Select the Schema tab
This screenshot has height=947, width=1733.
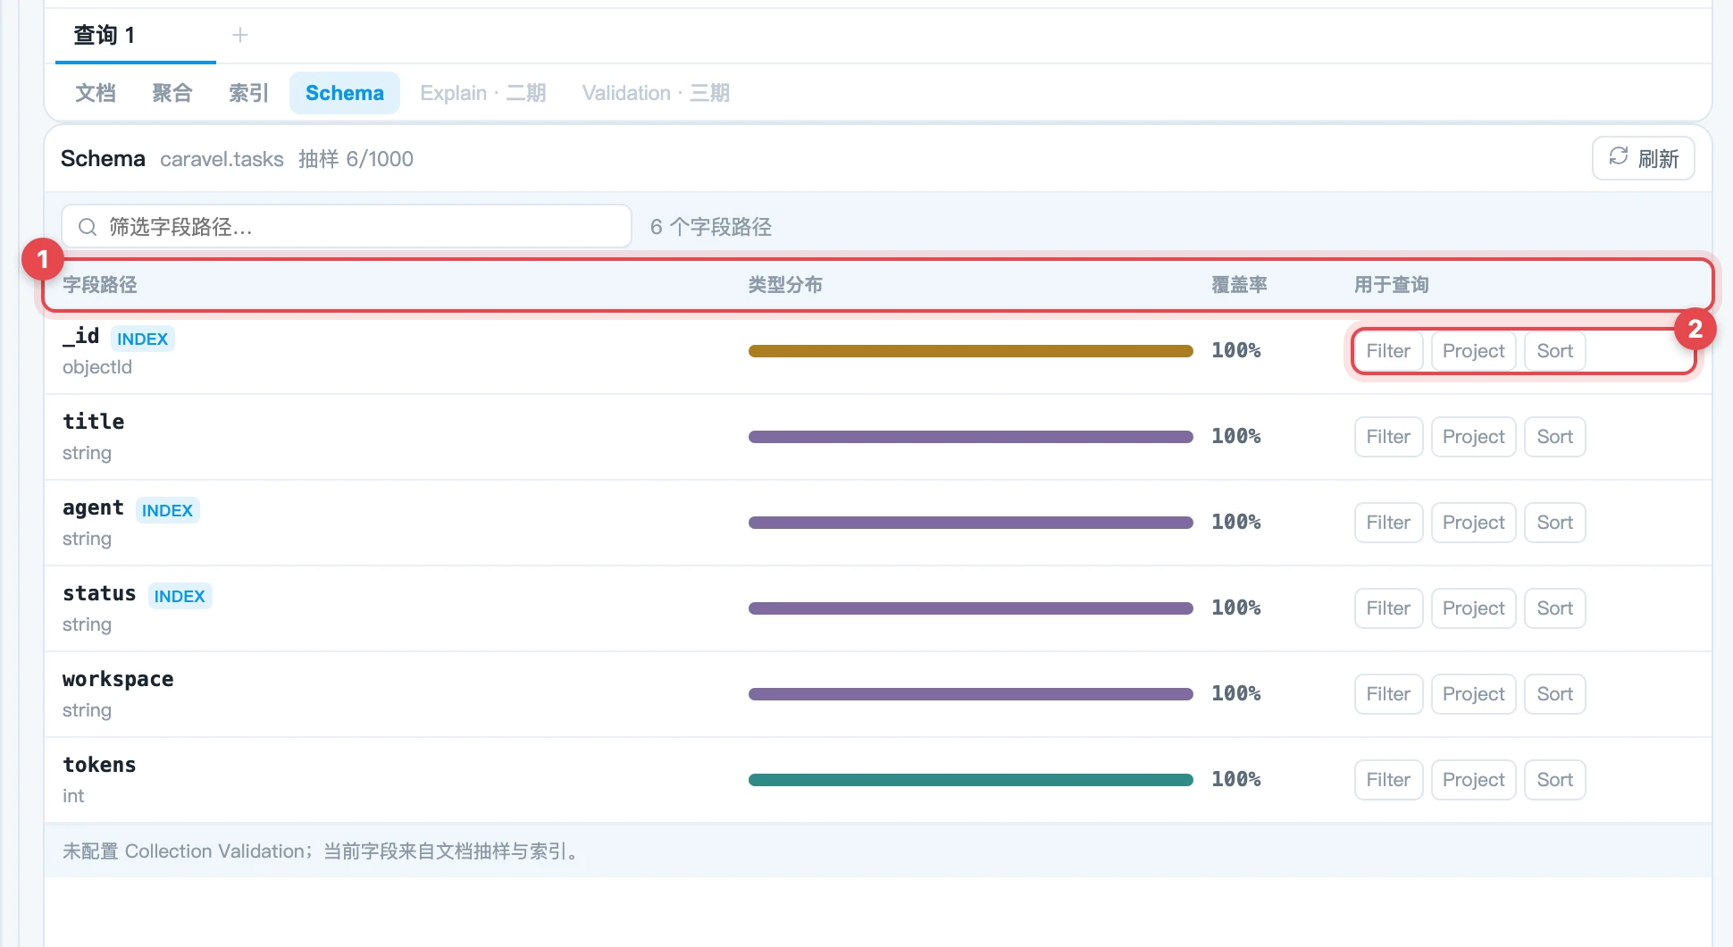click(345, 93)
